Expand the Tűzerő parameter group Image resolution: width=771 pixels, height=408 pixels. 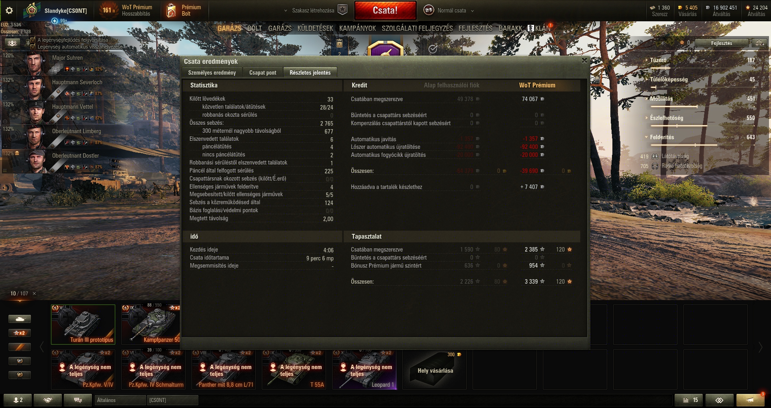pyautogui.click(x=658, y=60)
